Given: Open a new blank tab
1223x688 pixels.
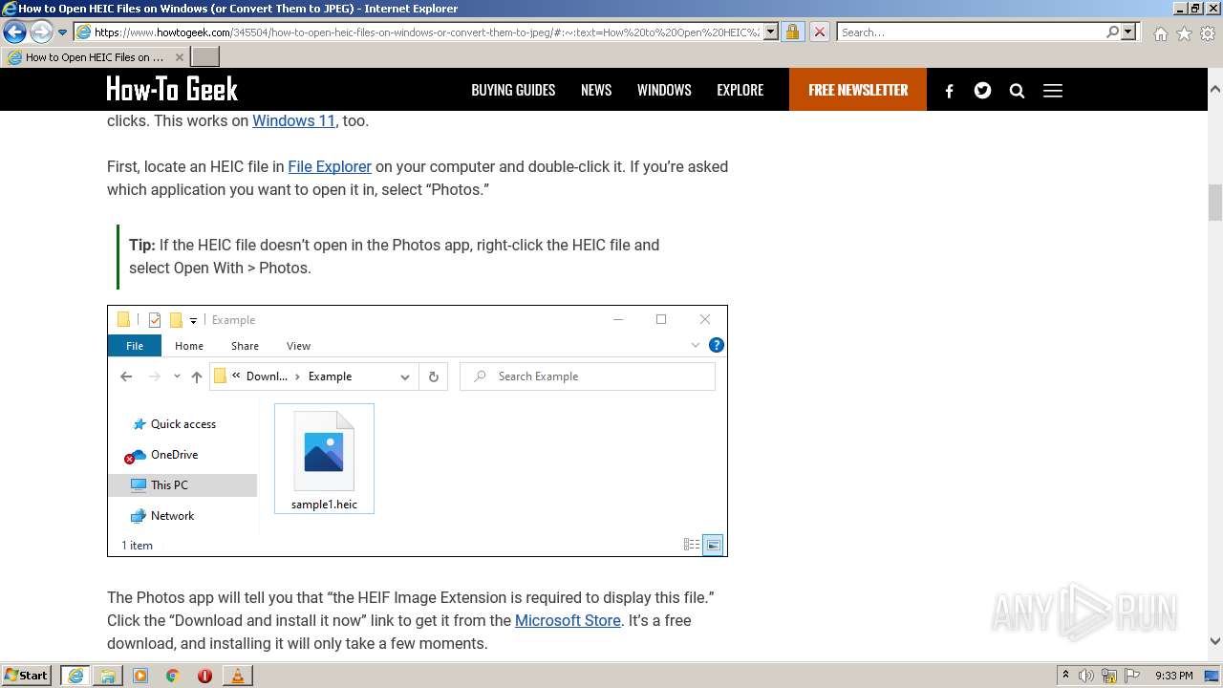Looking at the screenshot, I should pos(205,57).
